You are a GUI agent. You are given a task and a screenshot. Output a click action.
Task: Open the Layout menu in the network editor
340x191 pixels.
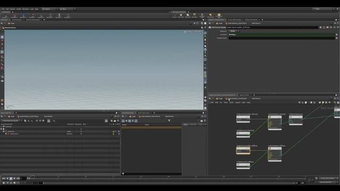[x=237, y=102]
